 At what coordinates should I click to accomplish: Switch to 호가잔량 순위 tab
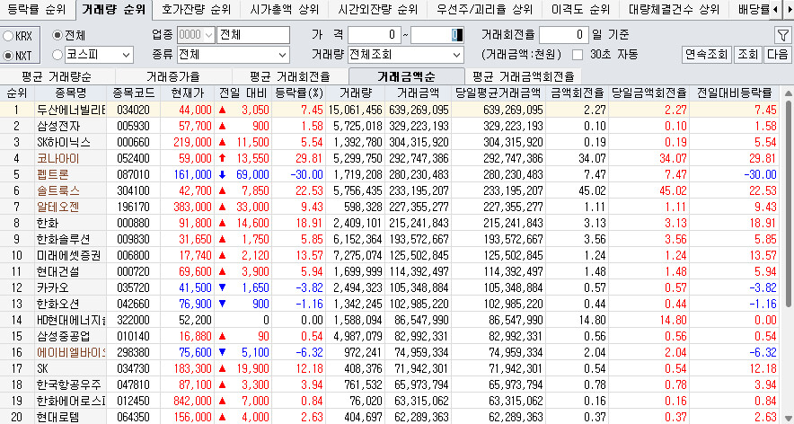(x=196, y=10)
